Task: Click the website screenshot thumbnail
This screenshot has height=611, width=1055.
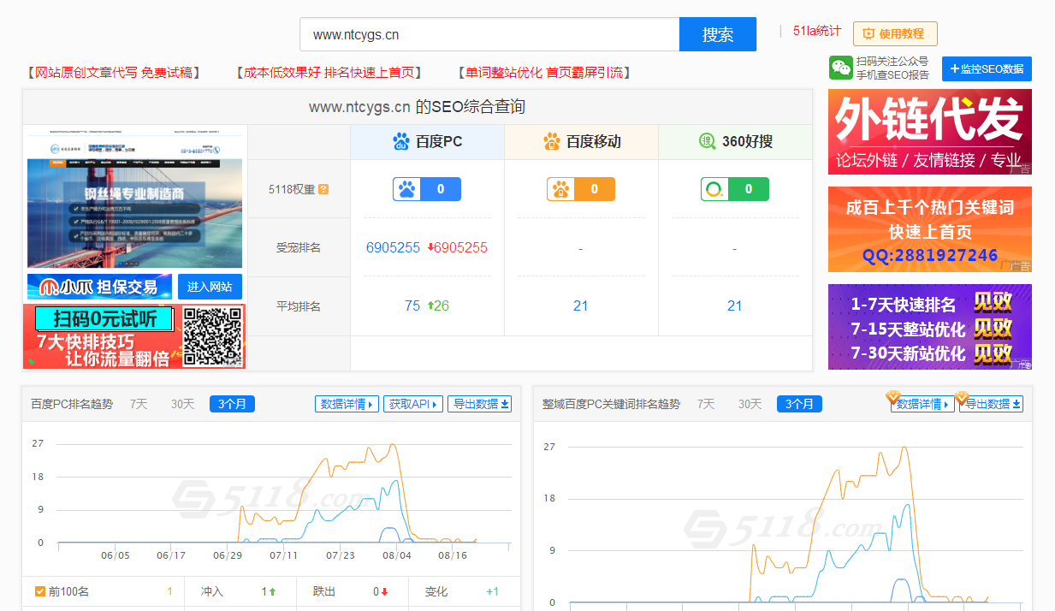Action: coord(134,197)
